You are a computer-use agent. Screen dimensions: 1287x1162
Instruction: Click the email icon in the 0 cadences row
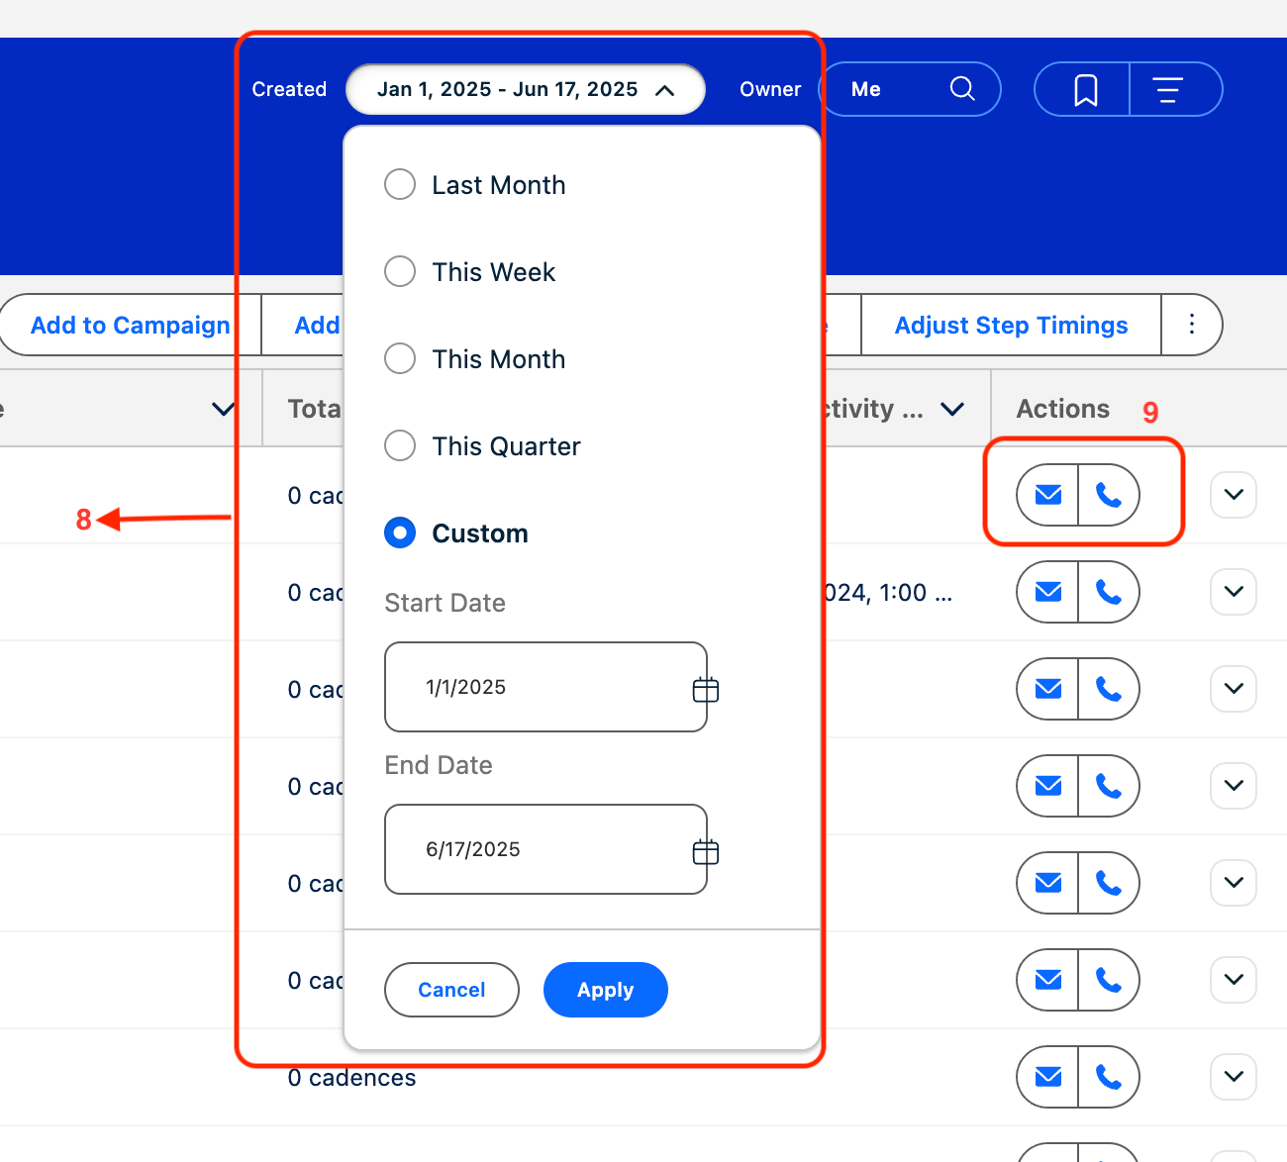[1048, 1077]
